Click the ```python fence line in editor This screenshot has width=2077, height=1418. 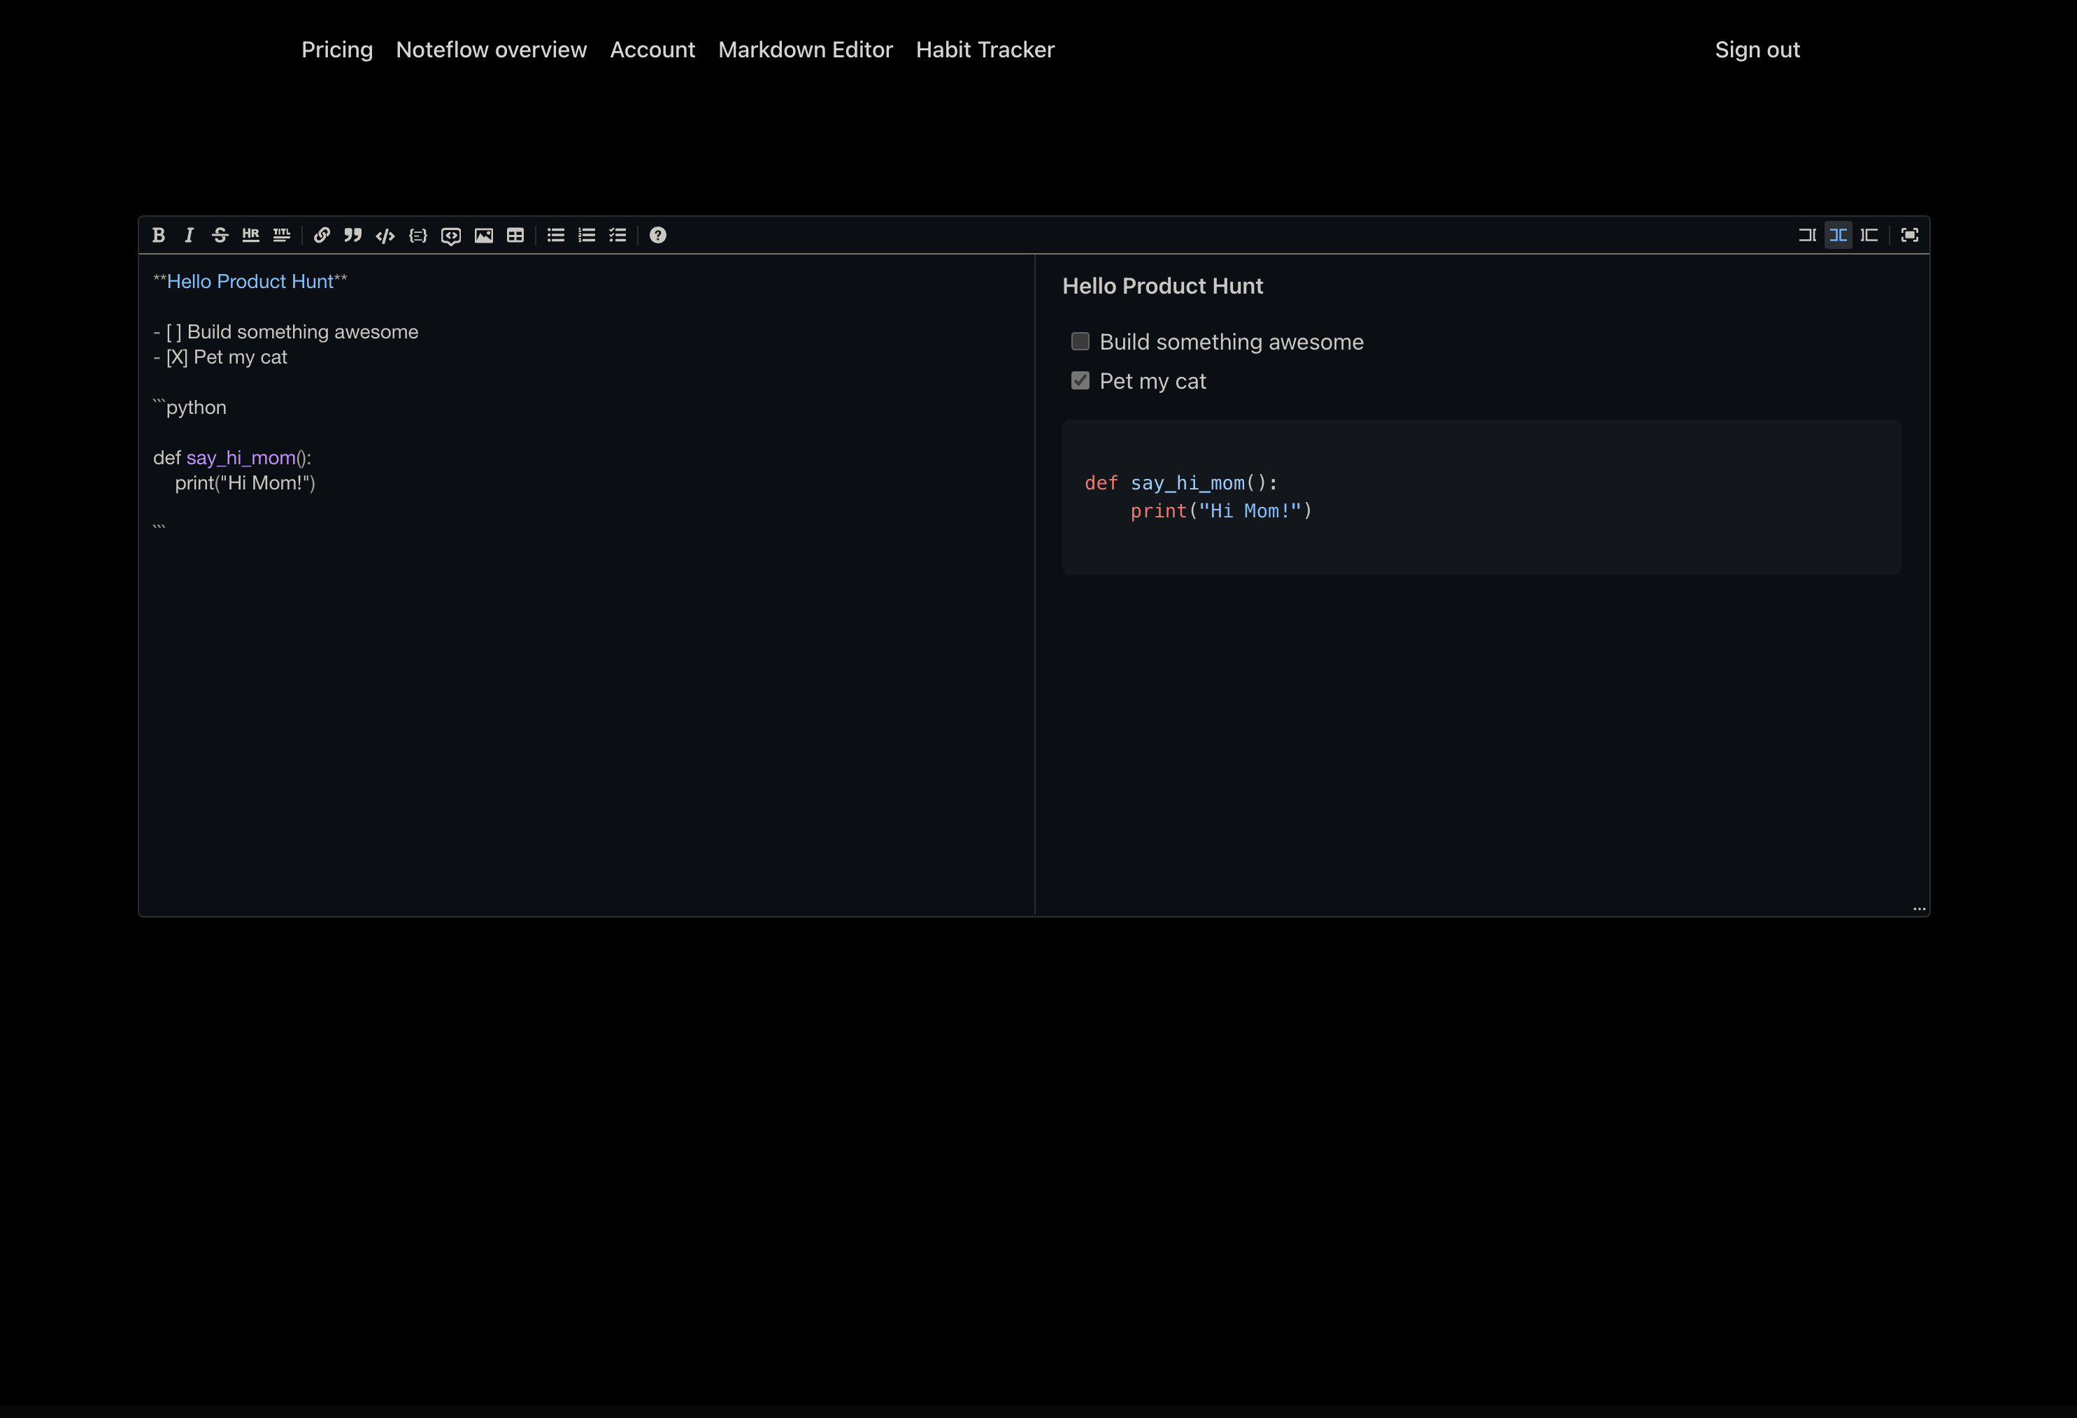click(190, 408)
